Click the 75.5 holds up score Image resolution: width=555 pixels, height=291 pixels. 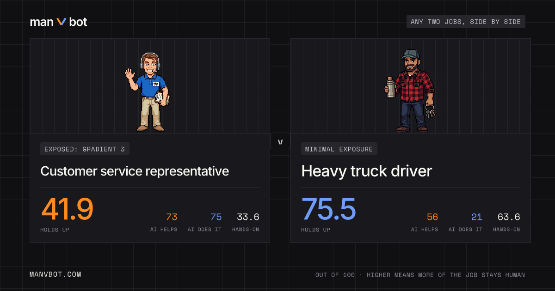pos(329,208)
